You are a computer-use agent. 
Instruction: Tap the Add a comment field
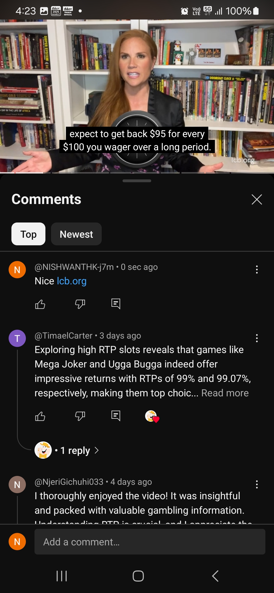[x=150, y=542]
